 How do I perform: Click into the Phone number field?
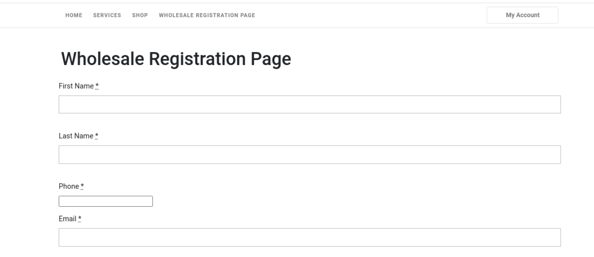point(106,201)
